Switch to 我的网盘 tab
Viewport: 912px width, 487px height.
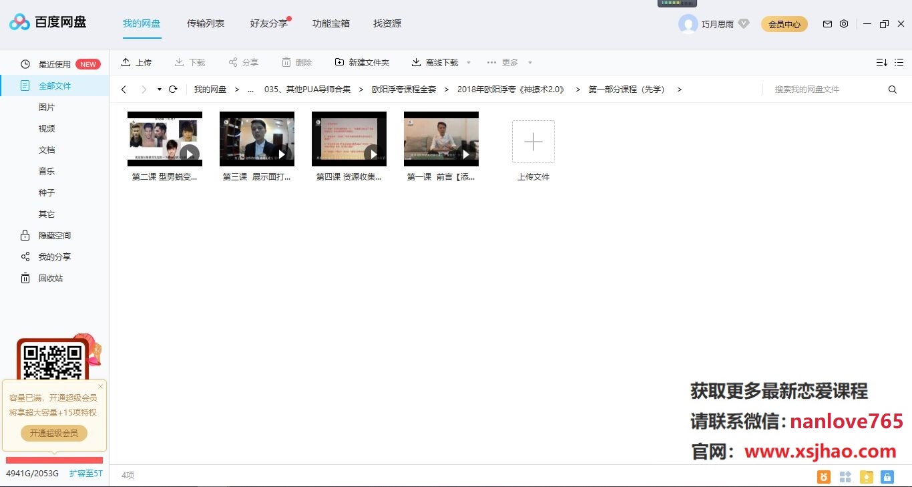coord(142,23)
